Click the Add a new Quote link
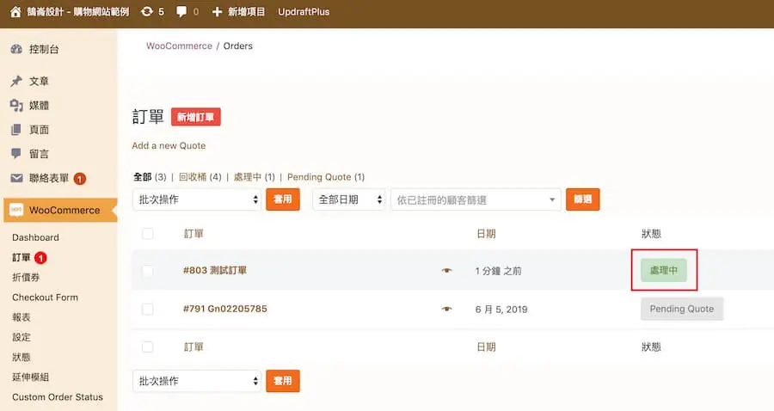 tap(169, 145)
